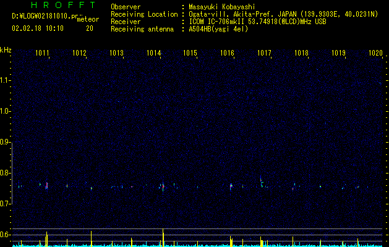389x247 pixels.
Task: Click the 1.0 kHz axis label
Action: pyautogui.click(x=5, y=112)
